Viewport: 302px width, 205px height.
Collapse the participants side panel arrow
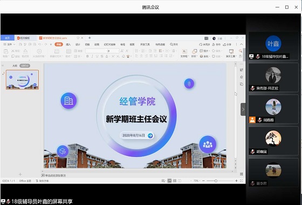243,110
